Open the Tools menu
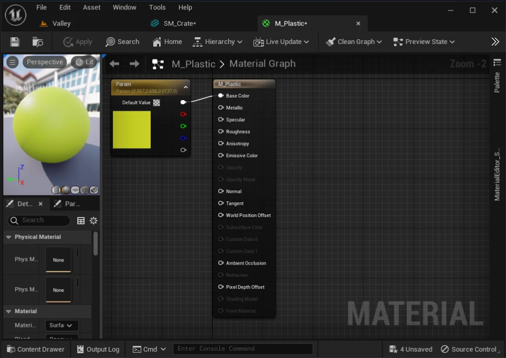 point(157,7)
